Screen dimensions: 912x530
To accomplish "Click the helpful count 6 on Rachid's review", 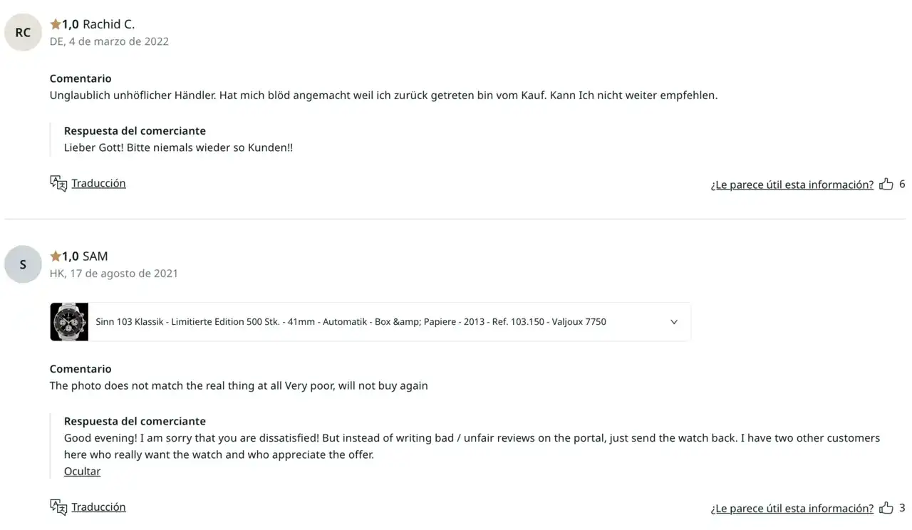I will 902,184.
